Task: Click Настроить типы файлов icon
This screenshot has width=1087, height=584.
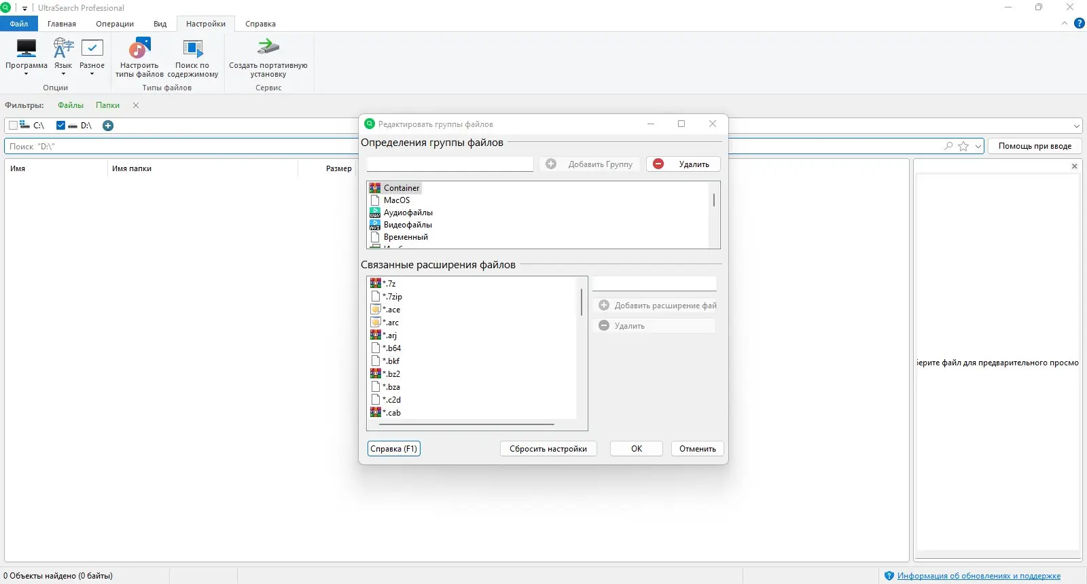Action: pyautogui.click(x=139, y=48)
